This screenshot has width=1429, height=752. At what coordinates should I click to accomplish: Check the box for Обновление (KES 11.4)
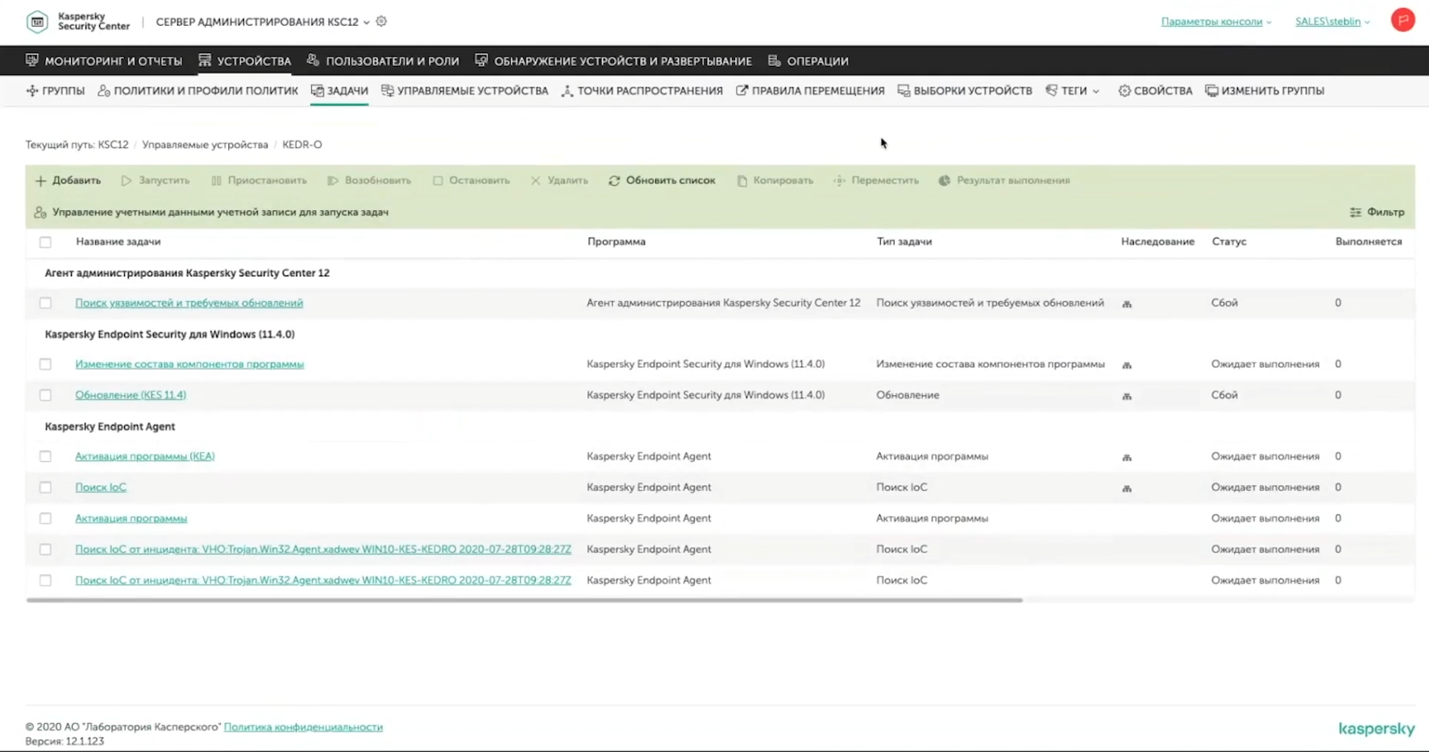coord(45,395)
